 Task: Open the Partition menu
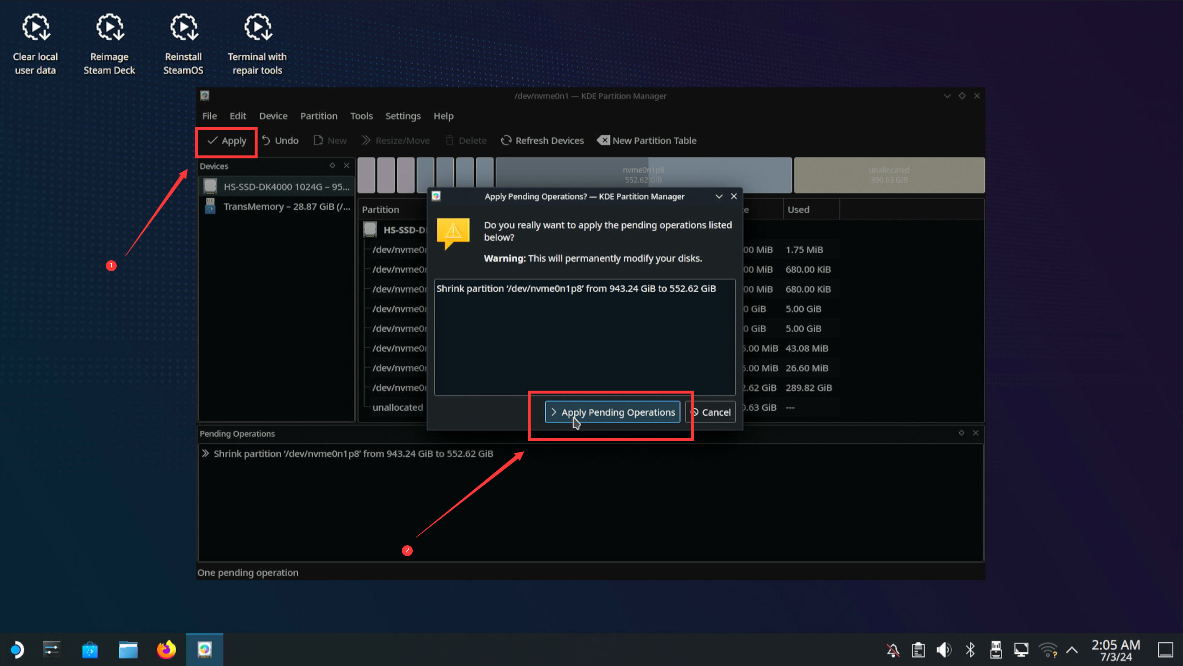319,116
